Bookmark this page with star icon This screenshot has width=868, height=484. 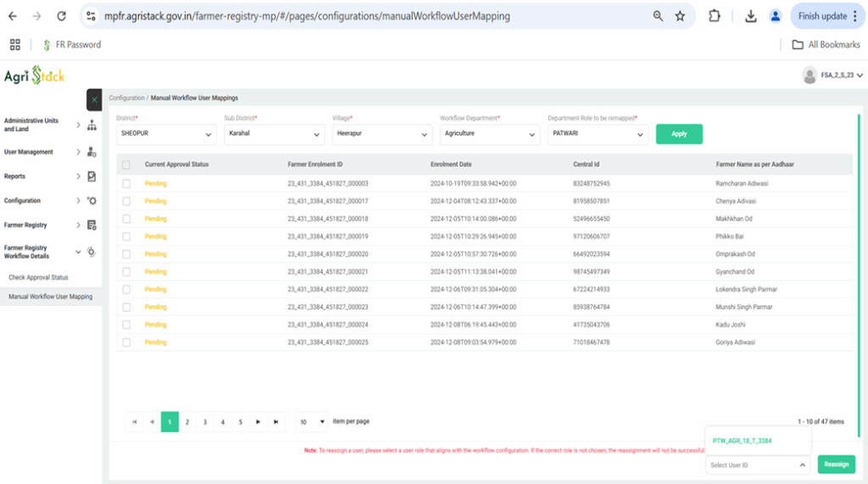[680, 16]
